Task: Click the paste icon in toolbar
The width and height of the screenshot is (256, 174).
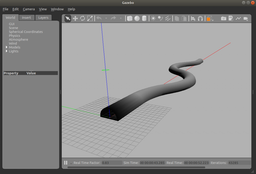Action: (x=184, y=18)
